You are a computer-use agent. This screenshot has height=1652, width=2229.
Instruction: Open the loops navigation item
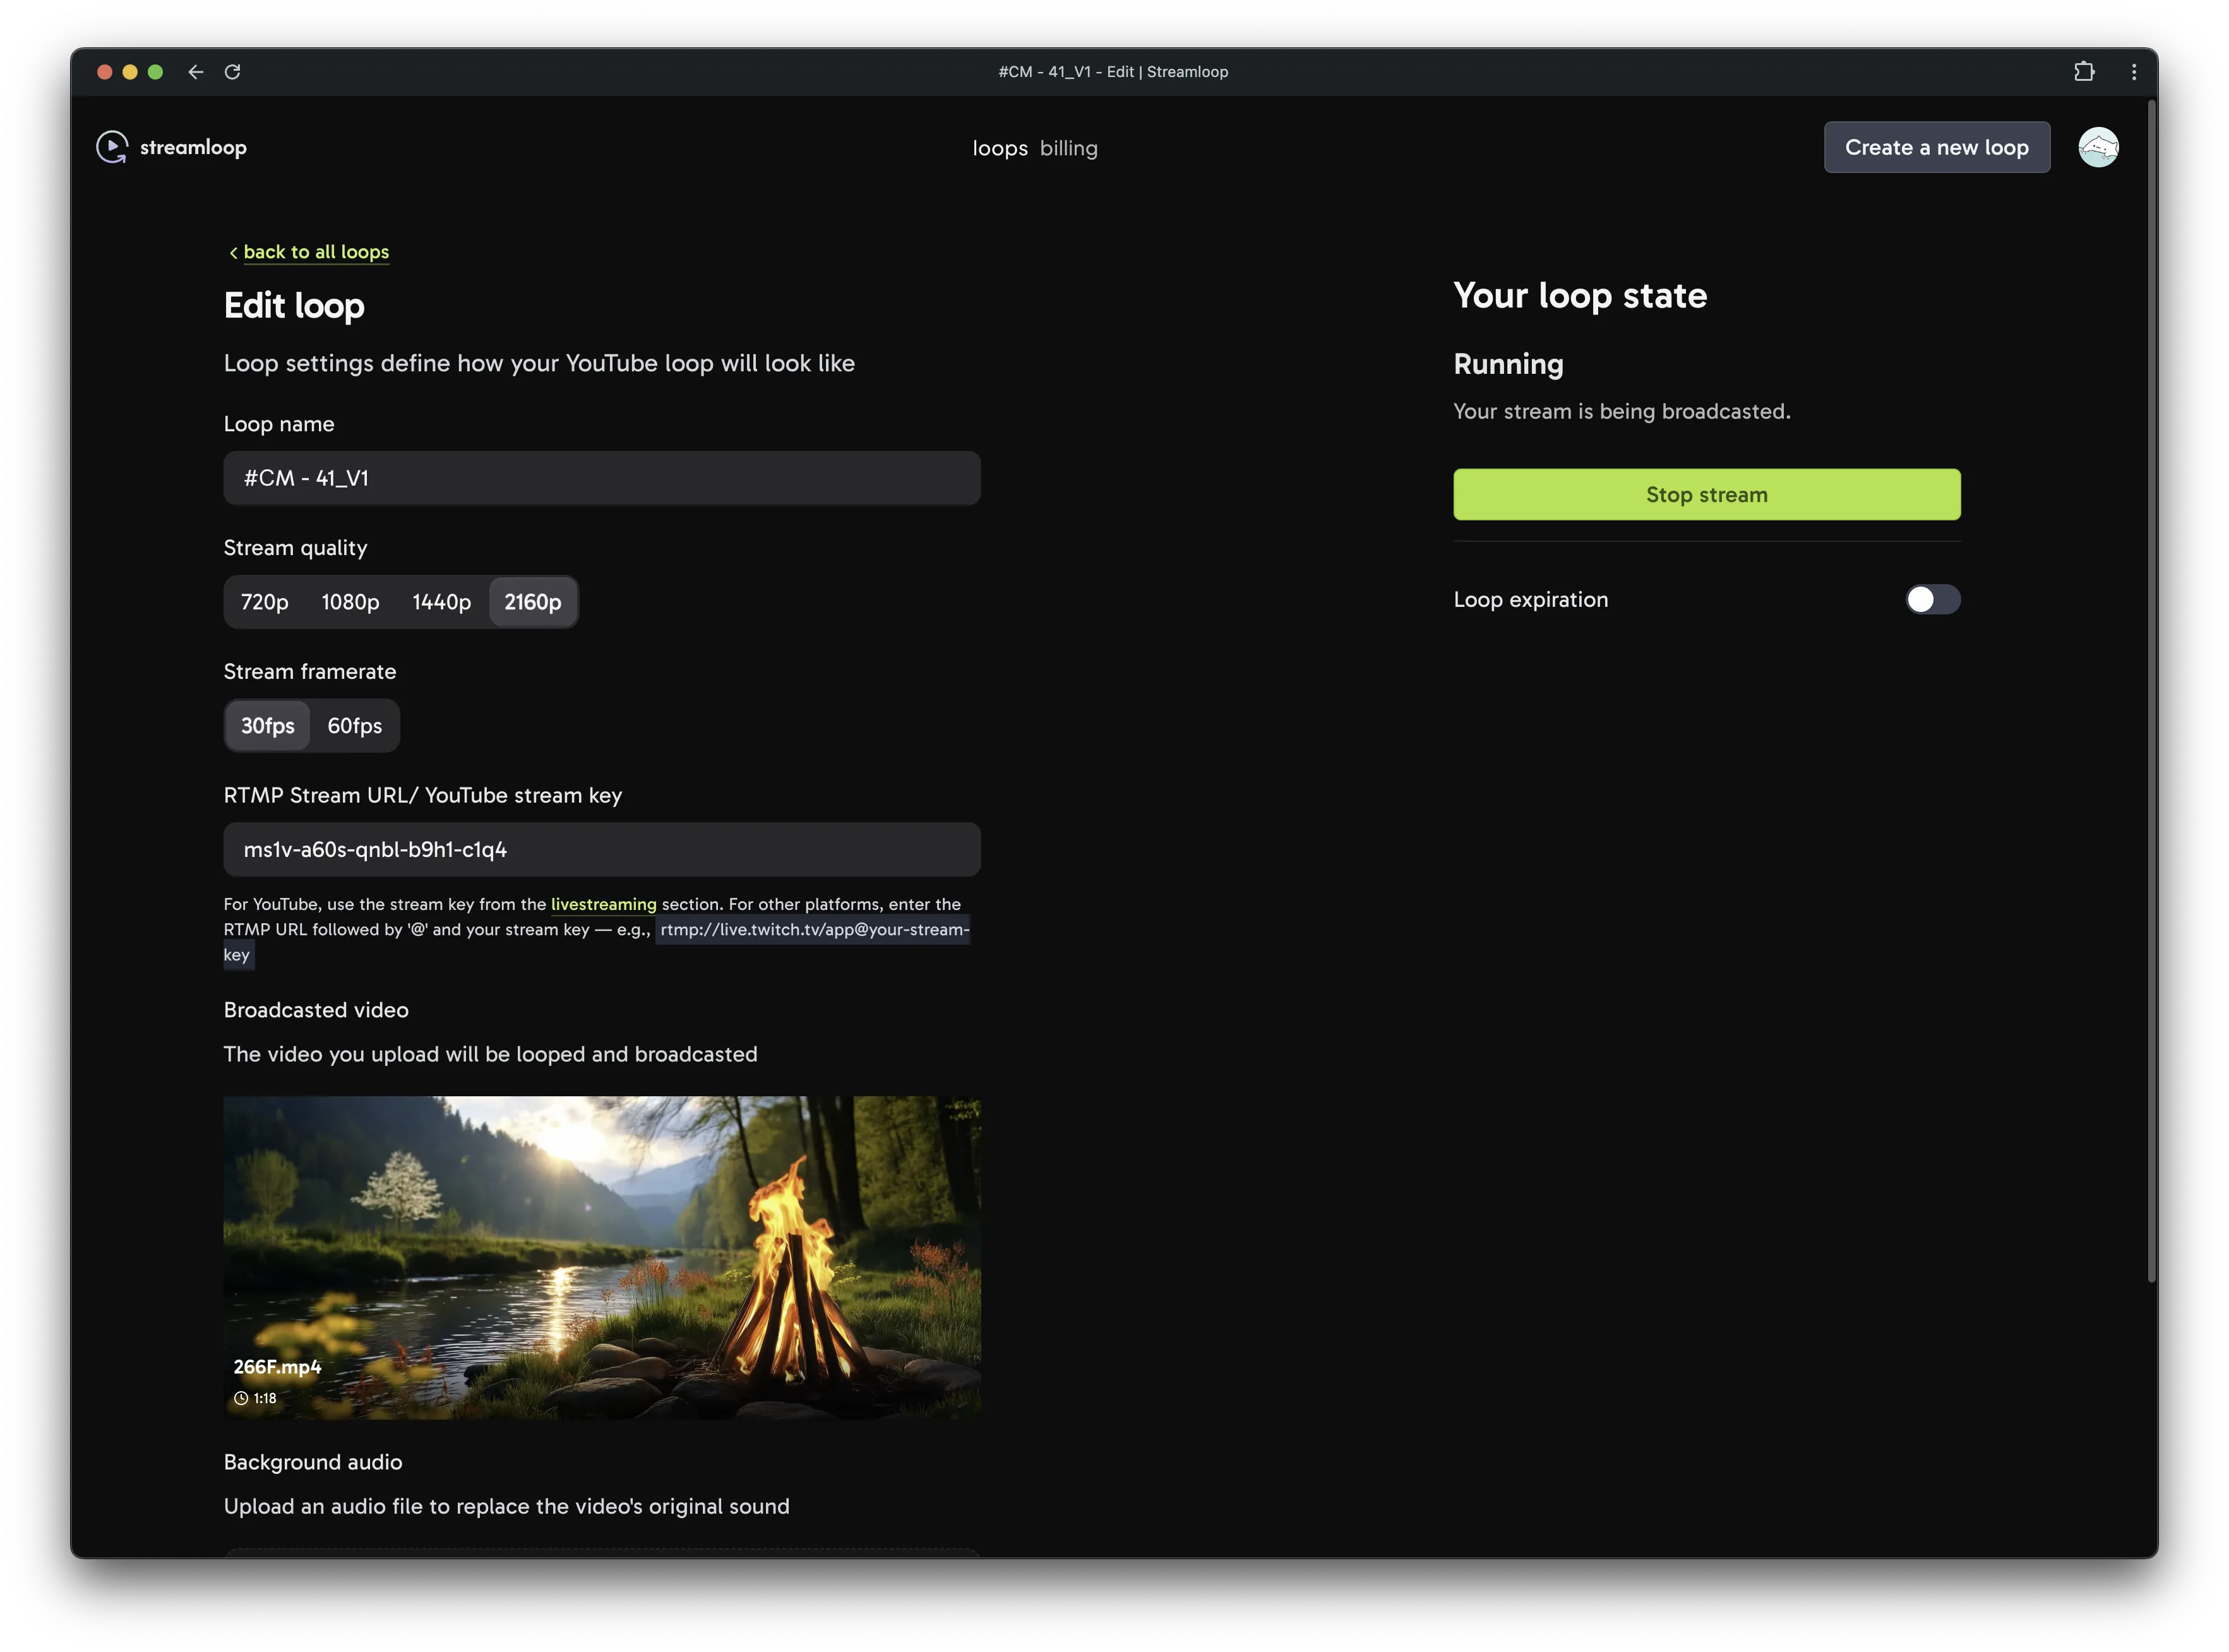point(1000,147)
